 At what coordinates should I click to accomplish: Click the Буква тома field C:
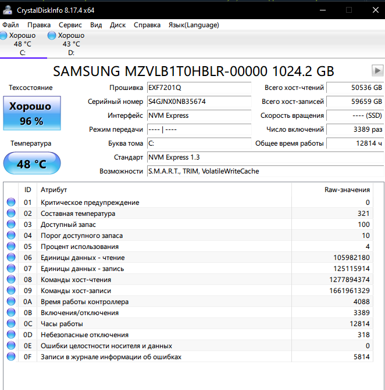click(199, 143)
